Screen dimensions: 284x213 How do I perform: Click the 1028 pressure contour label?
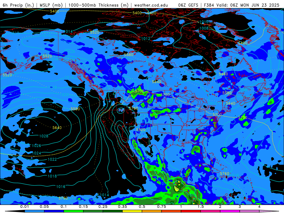pyautogui.click(x=44, y=136)
